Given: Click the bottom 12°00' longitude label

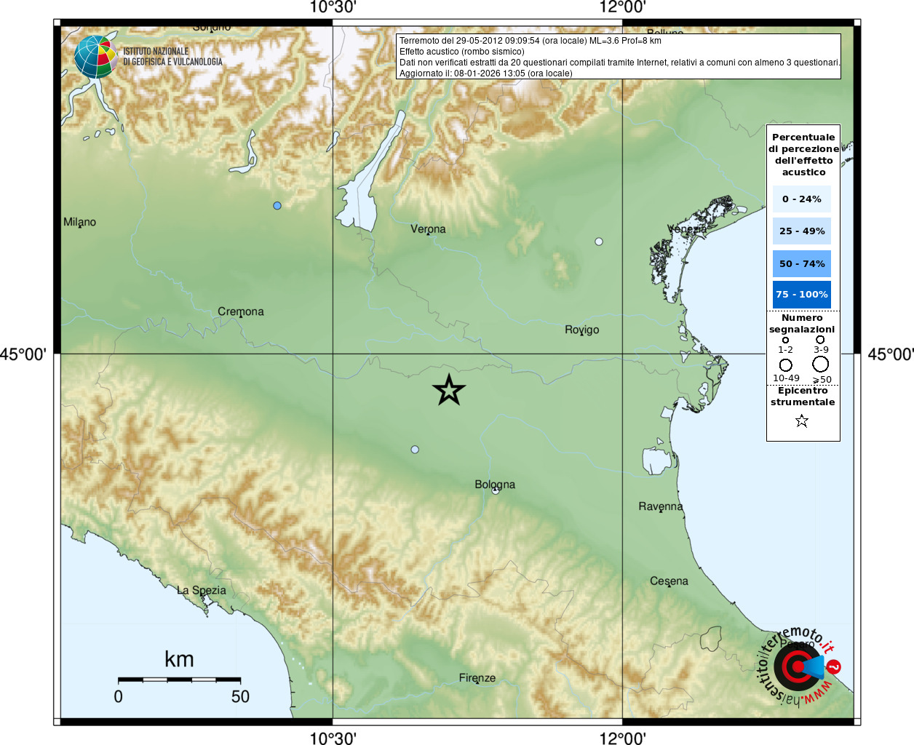Looking at the screenshot, I should [622, 738].
